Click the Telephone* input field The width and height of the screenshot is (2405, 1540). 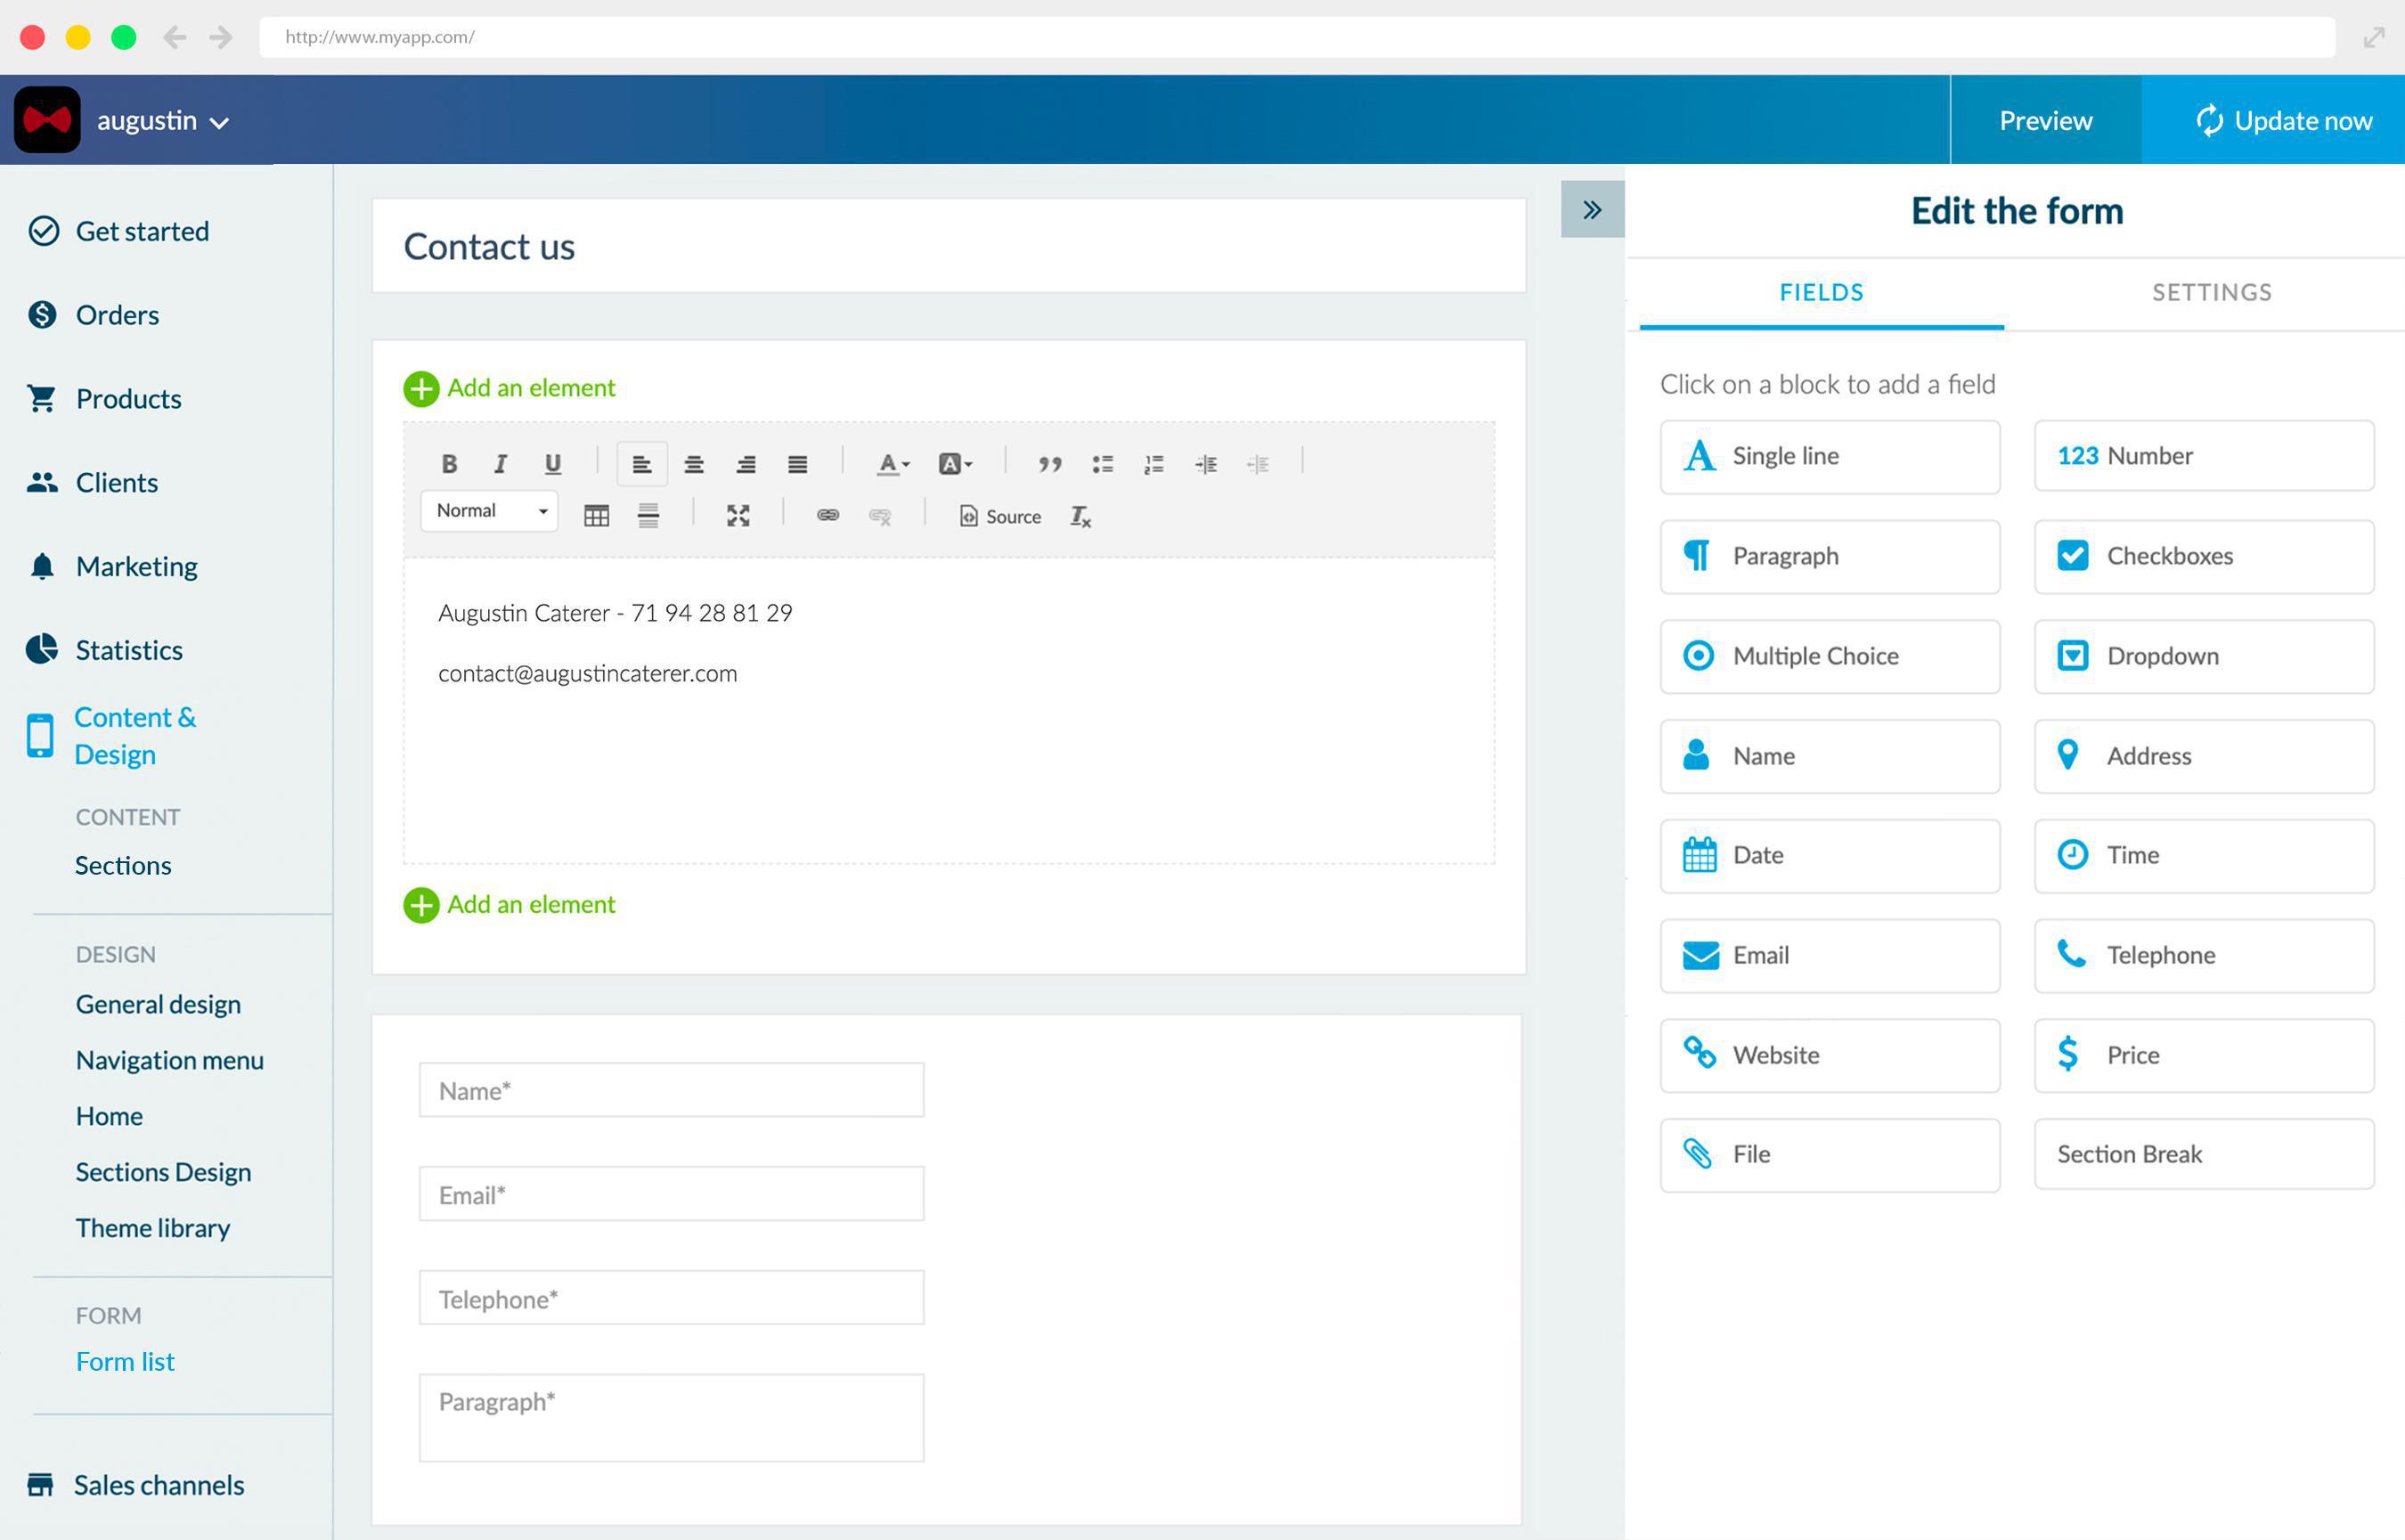671,1298
